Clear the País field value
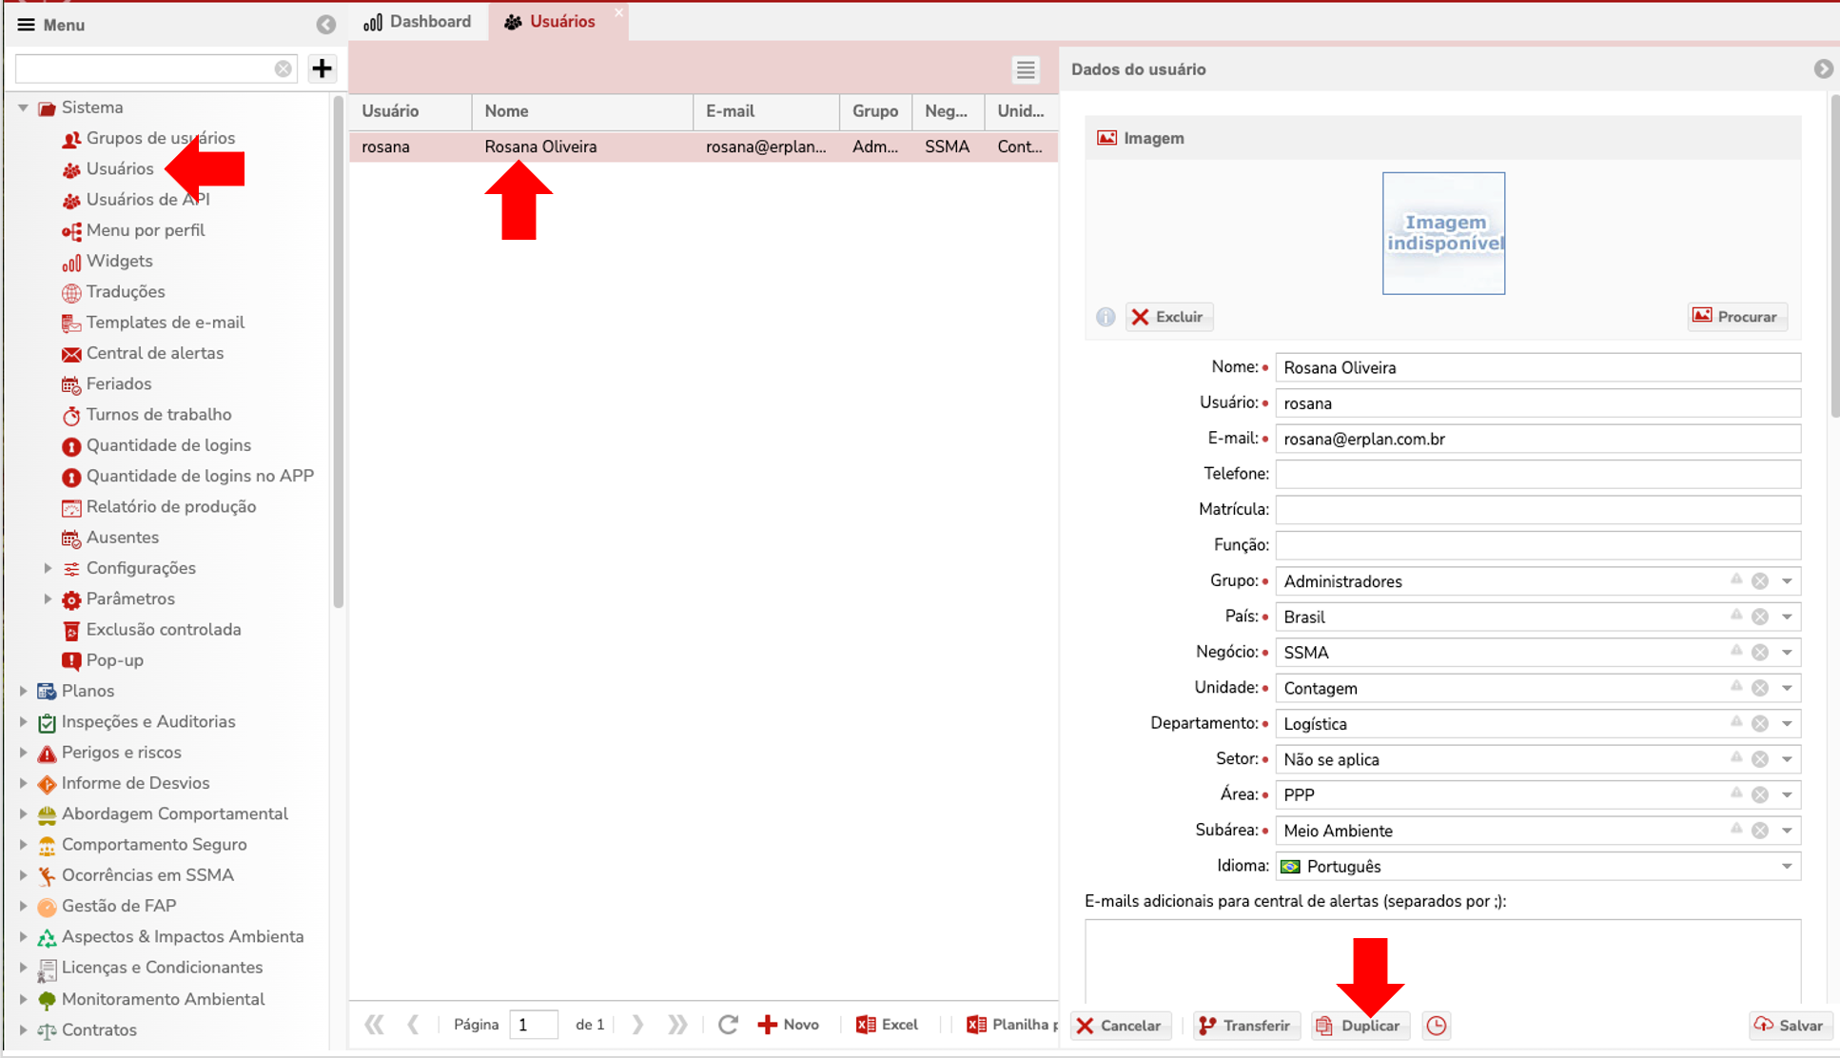This screenshot has width=1840, height=1058. pyautogui.click(x=1760, y=617)
